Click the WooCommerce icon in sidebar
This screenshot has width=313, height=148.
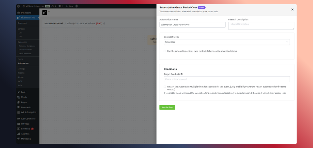tap(18, 119)
